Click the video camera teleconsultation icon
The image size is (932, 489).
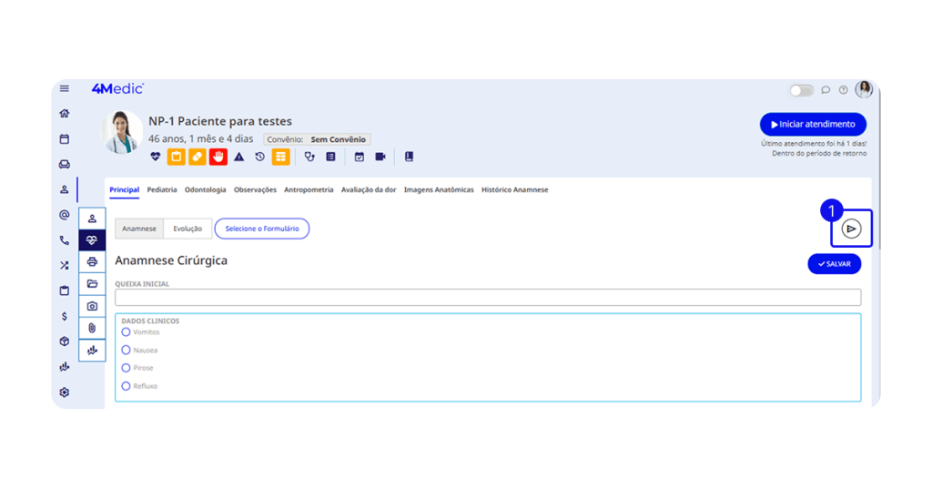[380, 157]
